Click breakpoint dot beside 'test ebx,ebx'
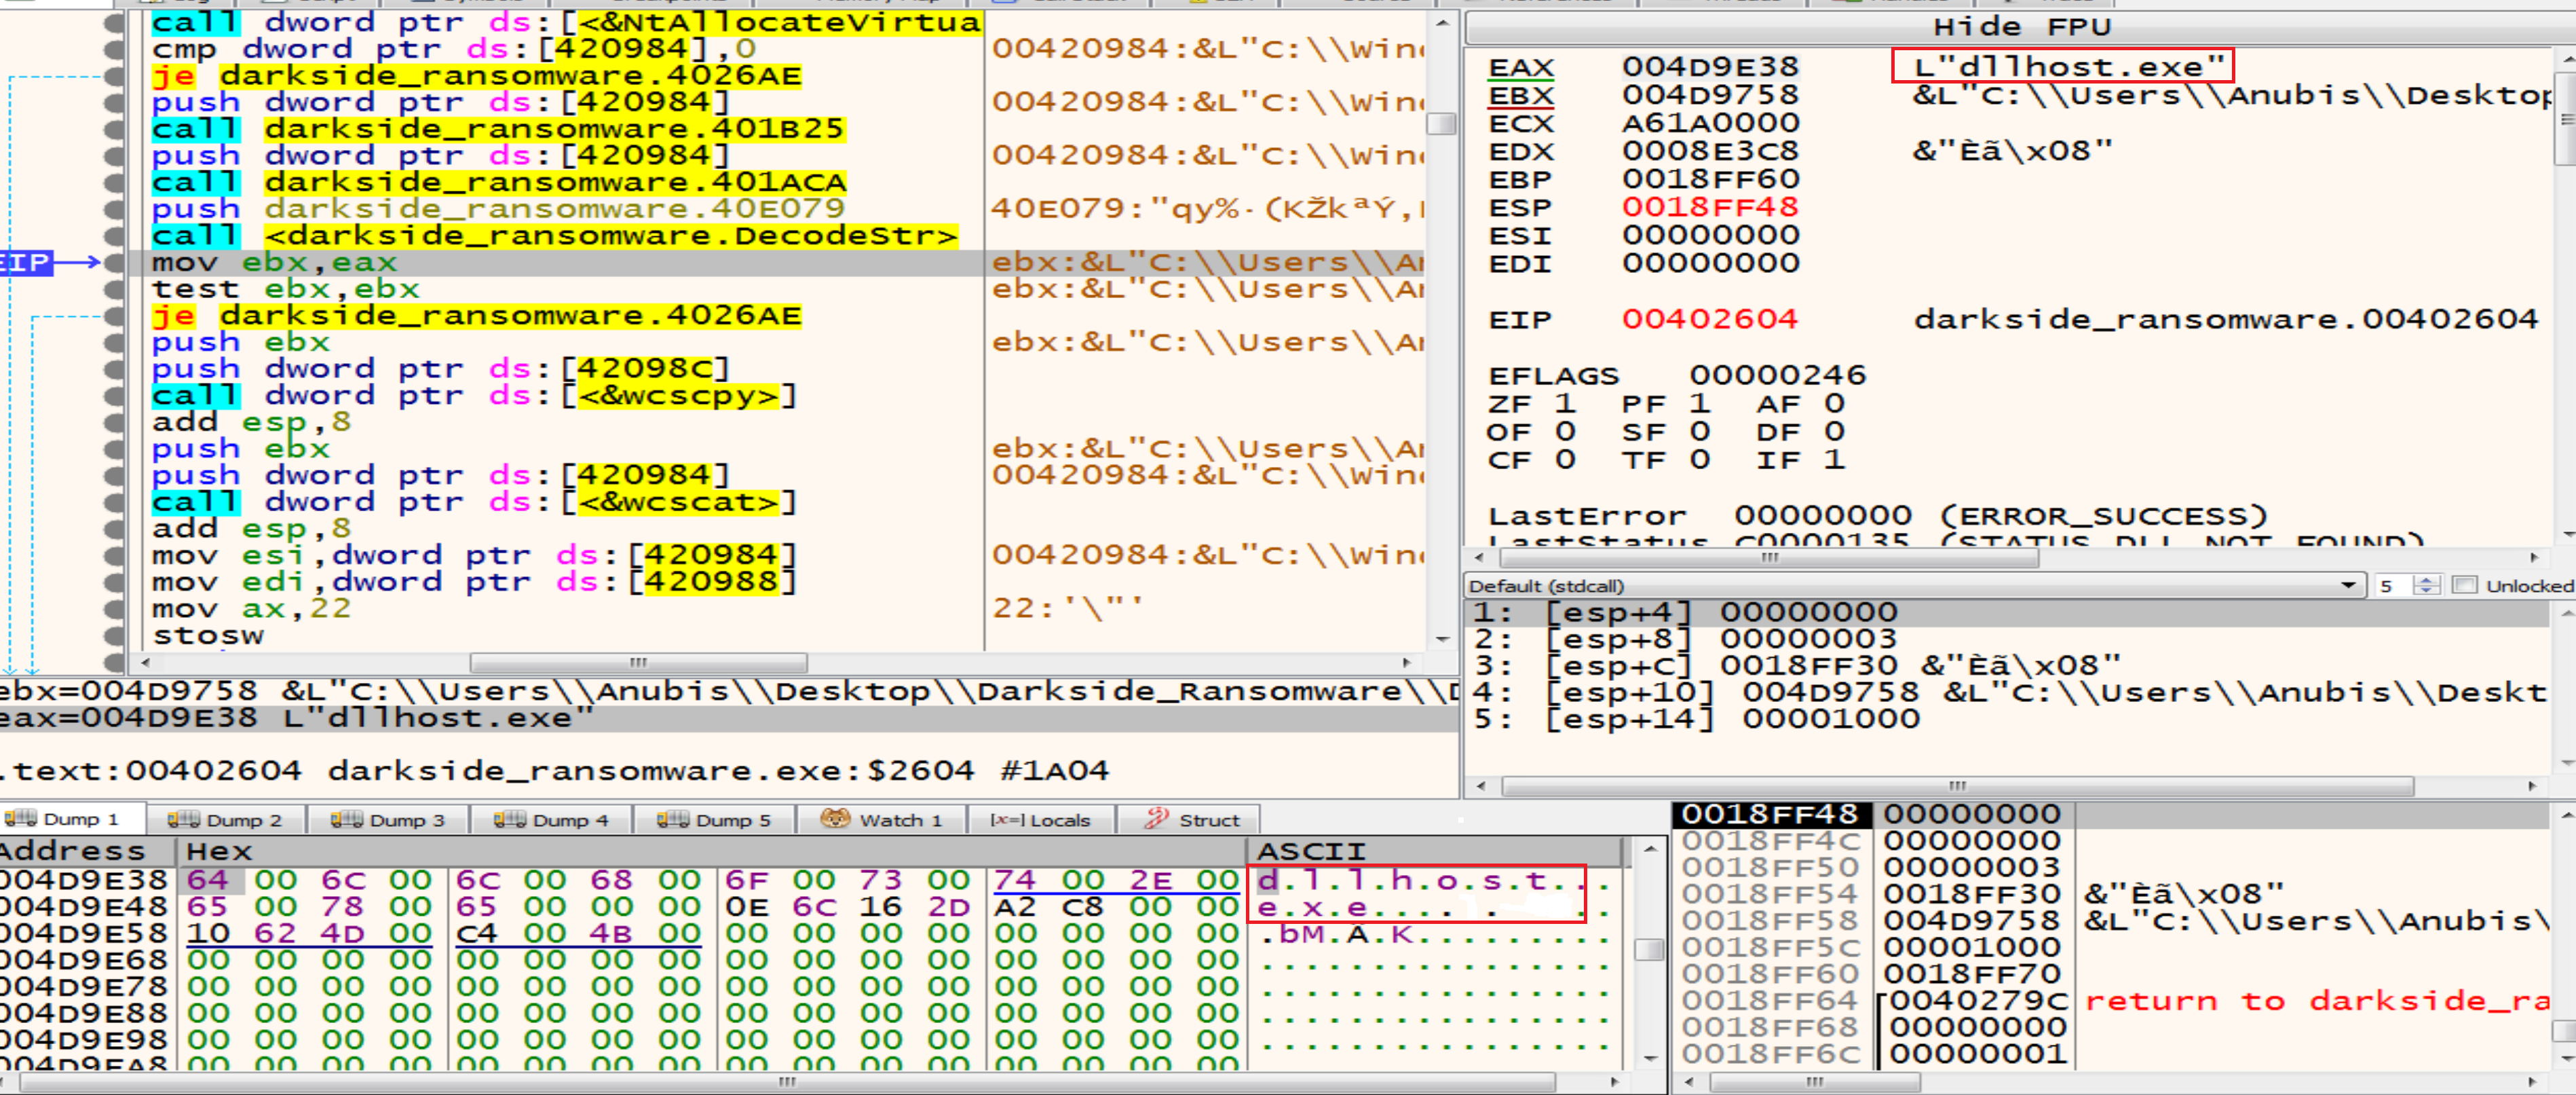Image resolution: width=2576 pixels, height=1095 pixels. pos(115,289)
